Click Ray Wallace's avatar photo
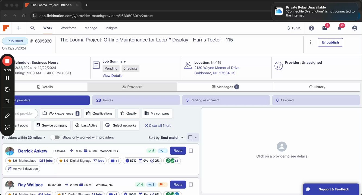Screen dimensions: 362x195 (10, 185)
